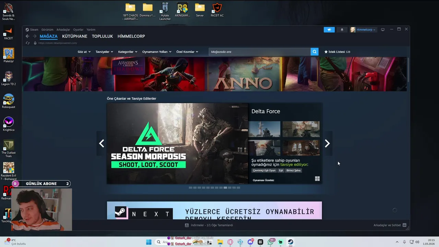This screenshot has width=439, height=247.
Task: Click the Windows platform icon on Delta Force
Action: 317,179
